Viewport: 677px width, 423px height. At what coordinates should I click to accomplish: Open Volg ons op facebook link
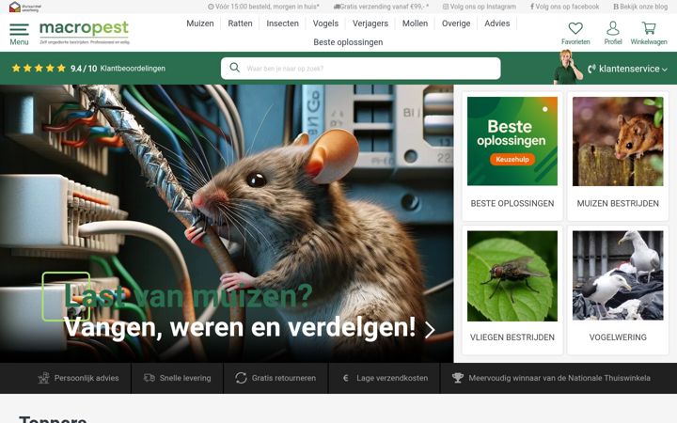(564, 7)
